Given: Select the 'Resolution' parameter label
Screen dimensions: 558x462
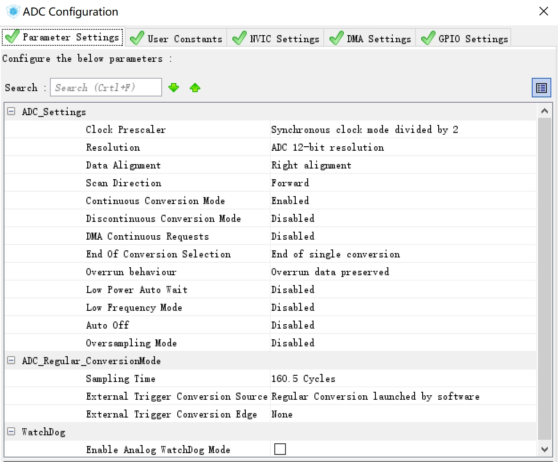Looking at the screenshot, I should pos(113,147).
